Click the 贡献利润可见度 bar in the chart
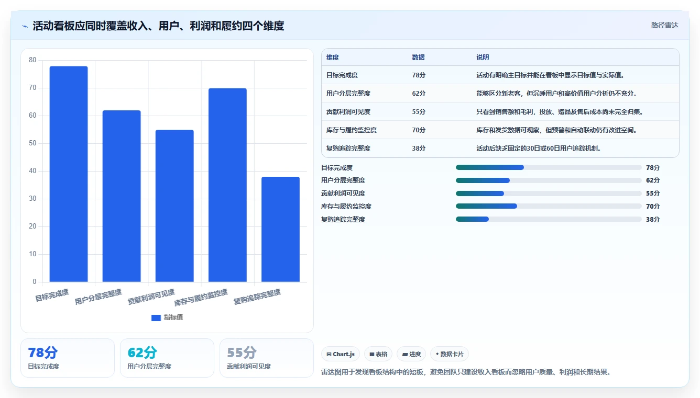Image resolution: width=700 pixels, height=398 pixels. [174, 206]
